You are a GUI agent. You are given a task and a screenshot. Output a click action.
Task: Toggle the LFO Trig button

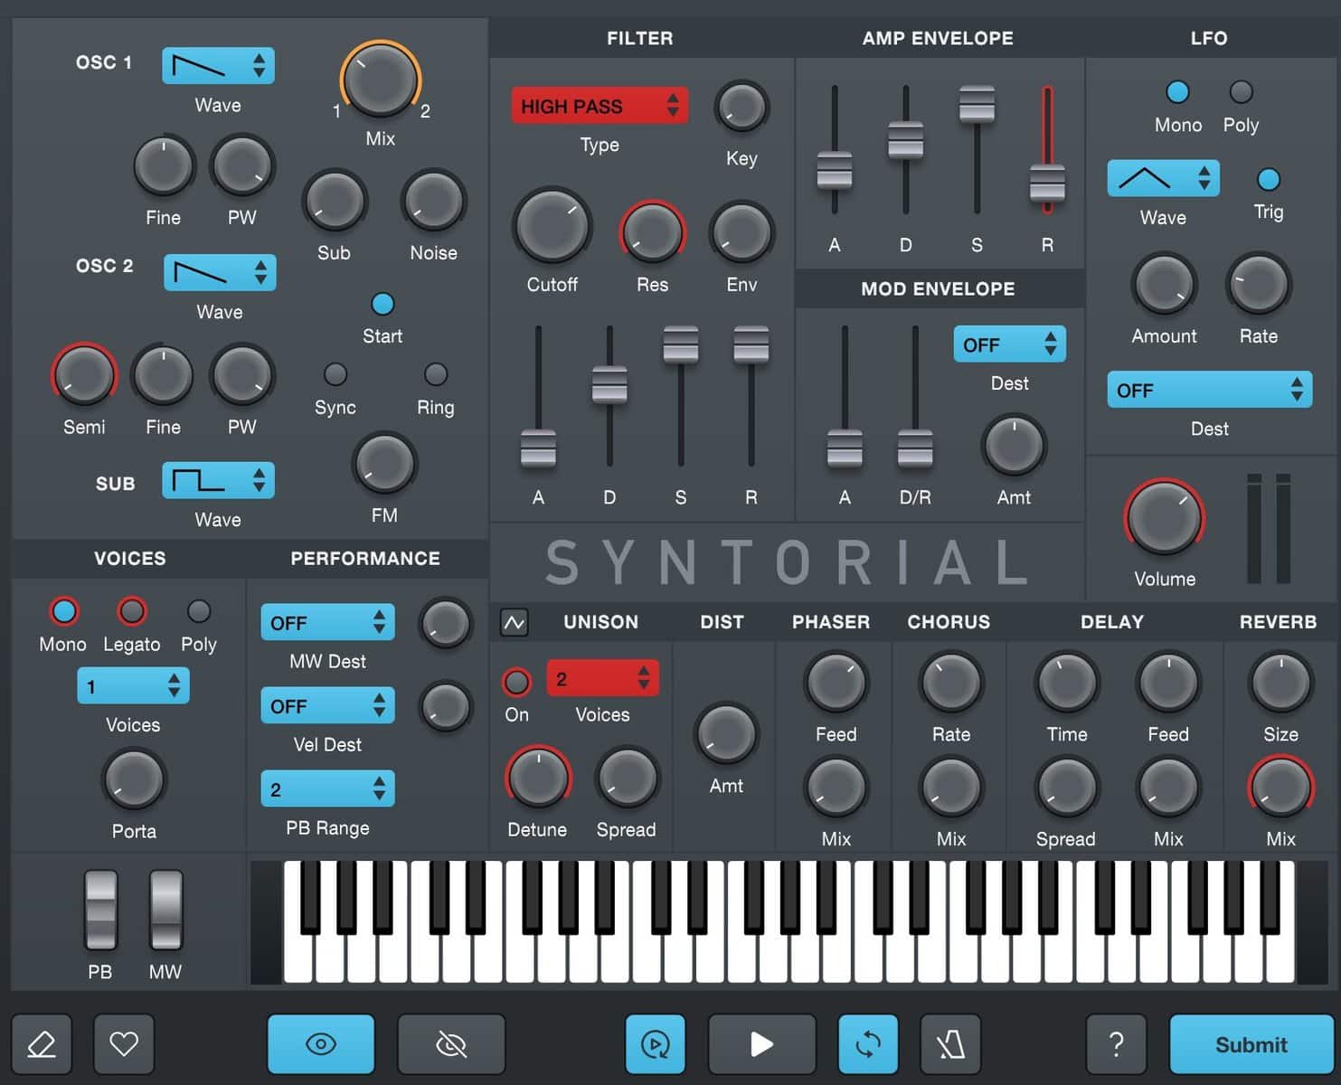point(1269,179)
